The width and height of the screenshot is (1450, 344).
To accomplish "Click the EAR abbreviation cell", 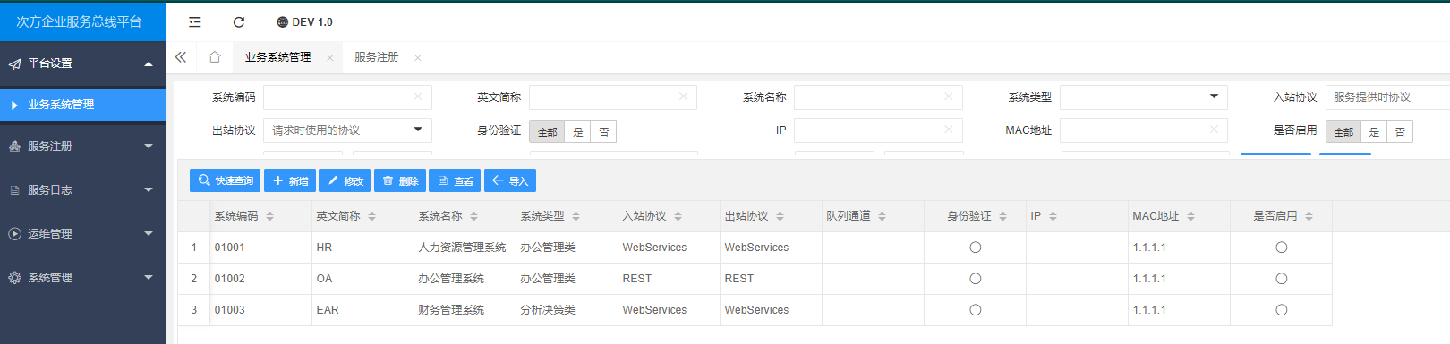I will click(x=362, y=310).
